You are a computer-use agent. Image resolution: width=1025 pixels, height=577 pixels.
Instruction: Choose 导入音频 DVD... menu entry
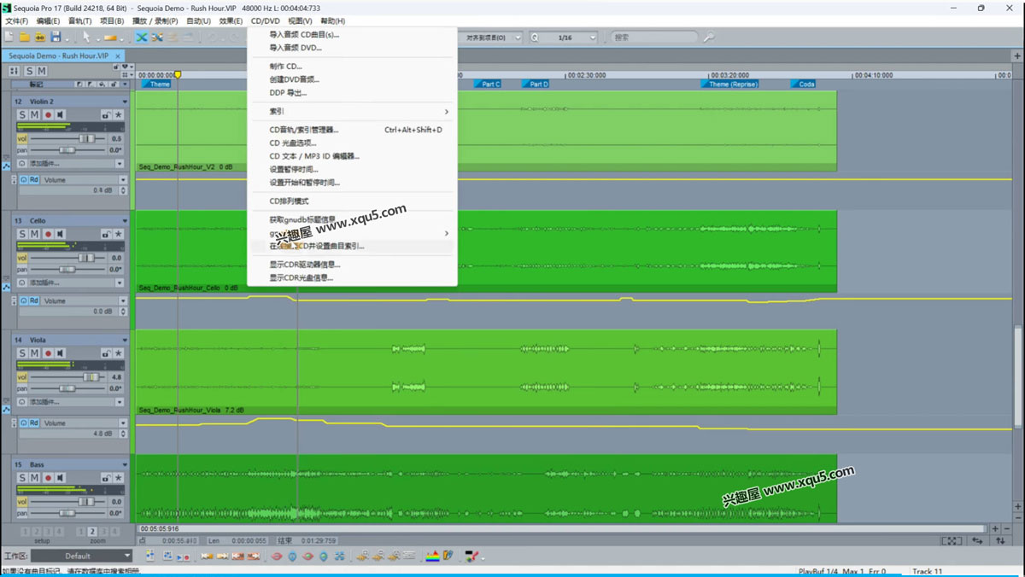click(x=296, y=48)
